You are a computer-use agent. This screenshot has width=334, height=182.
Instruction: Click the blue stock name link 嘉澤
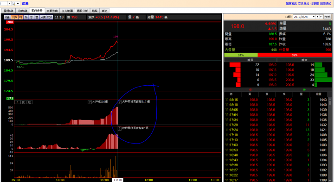click(x=25, y=4)
